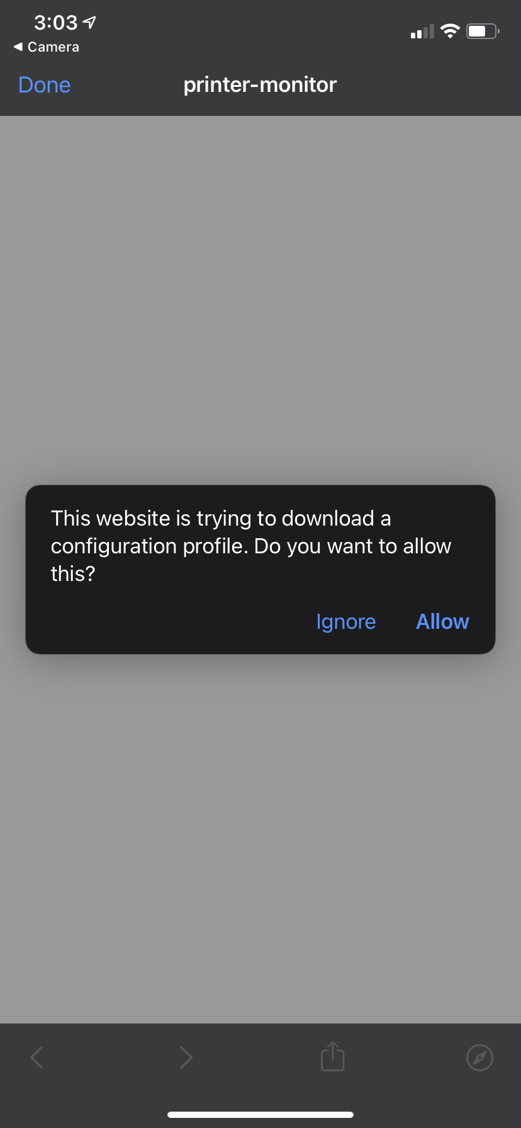Tap the battery indicator
The width and height of the screenshot is (521, 1128).
[x=483, y=31]
